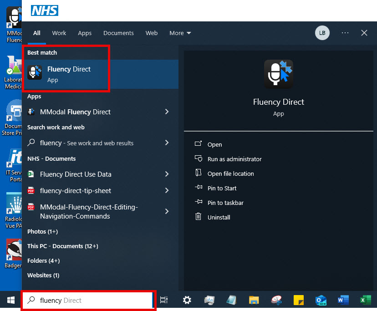Click the NHS logo

[45, 10]
